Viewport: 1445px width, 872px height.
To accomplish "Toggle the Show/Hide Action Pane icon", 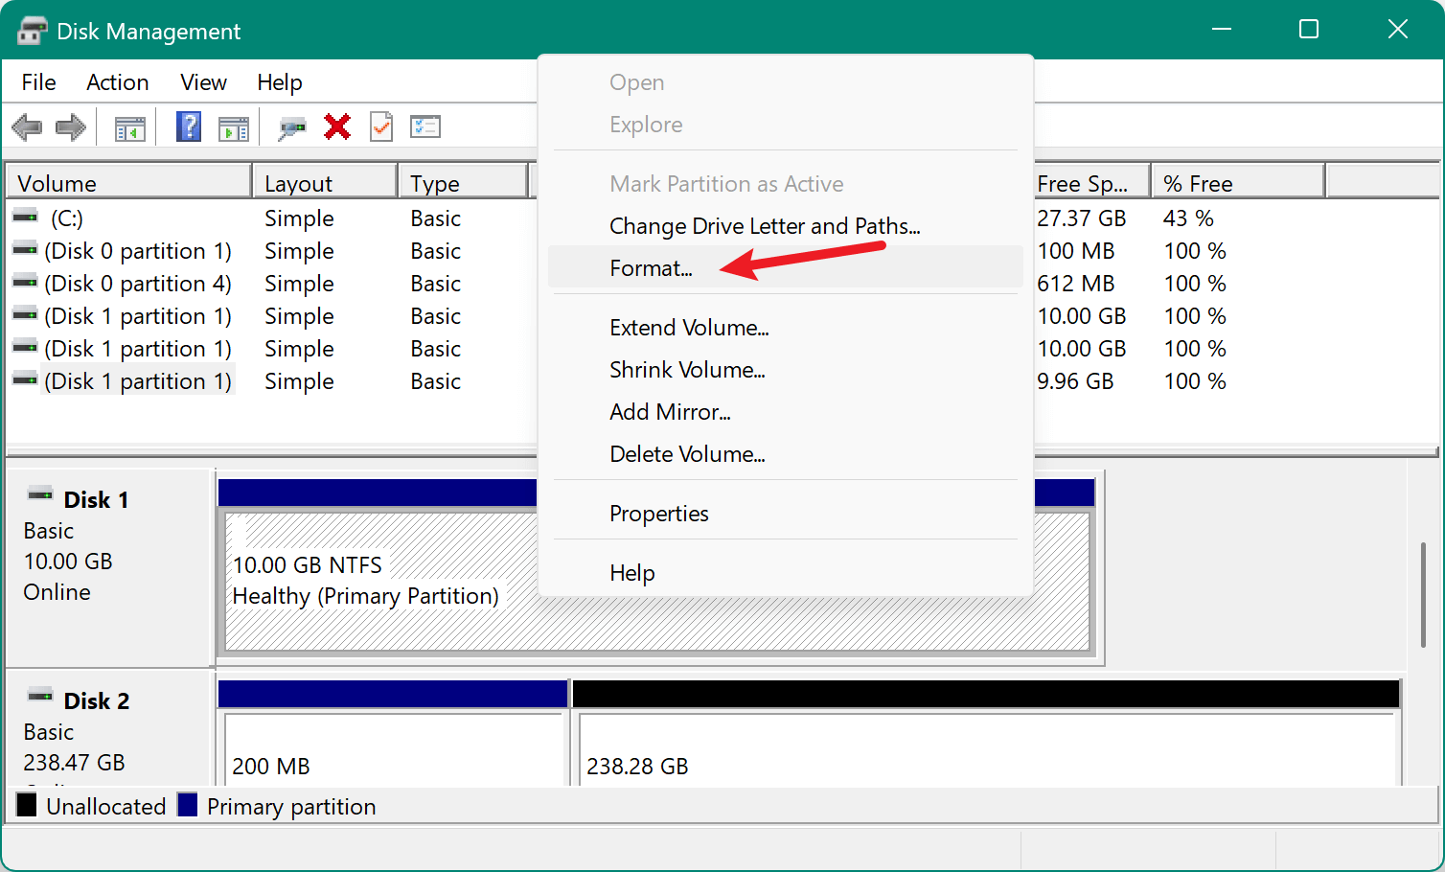I will pyautogui.click(x=233, y=126).
